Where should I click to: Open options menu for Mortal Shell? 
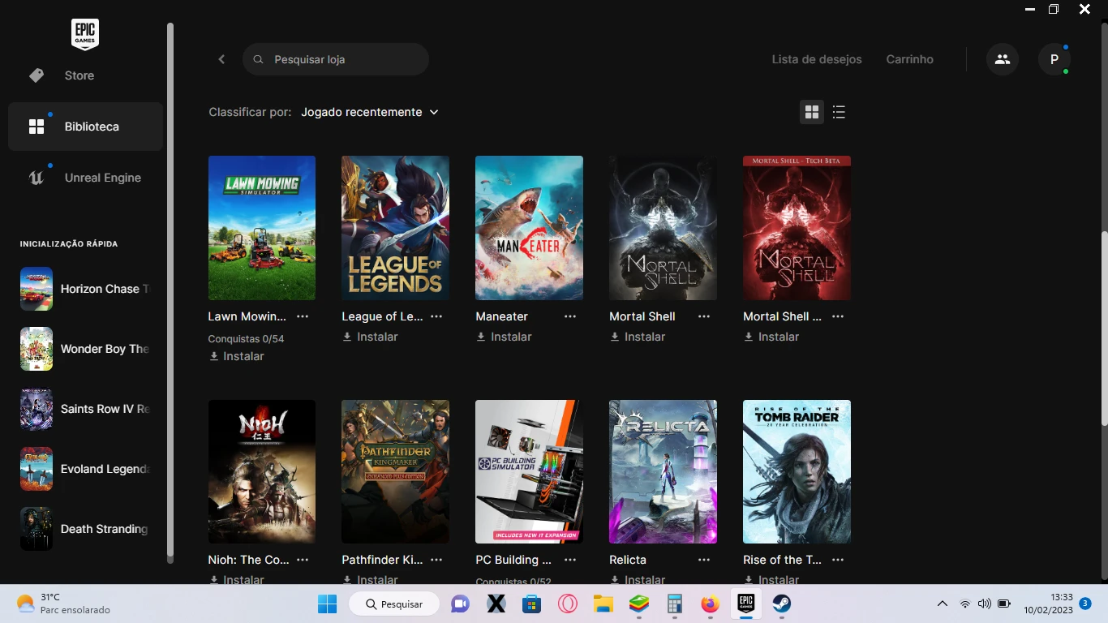pyautogui.click(x=704, y=316)
